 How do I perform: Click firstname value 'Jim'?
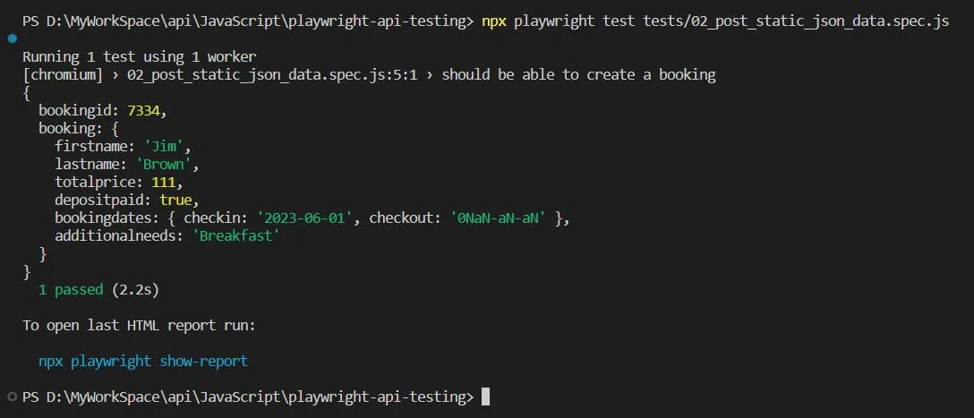click(164, 147)
